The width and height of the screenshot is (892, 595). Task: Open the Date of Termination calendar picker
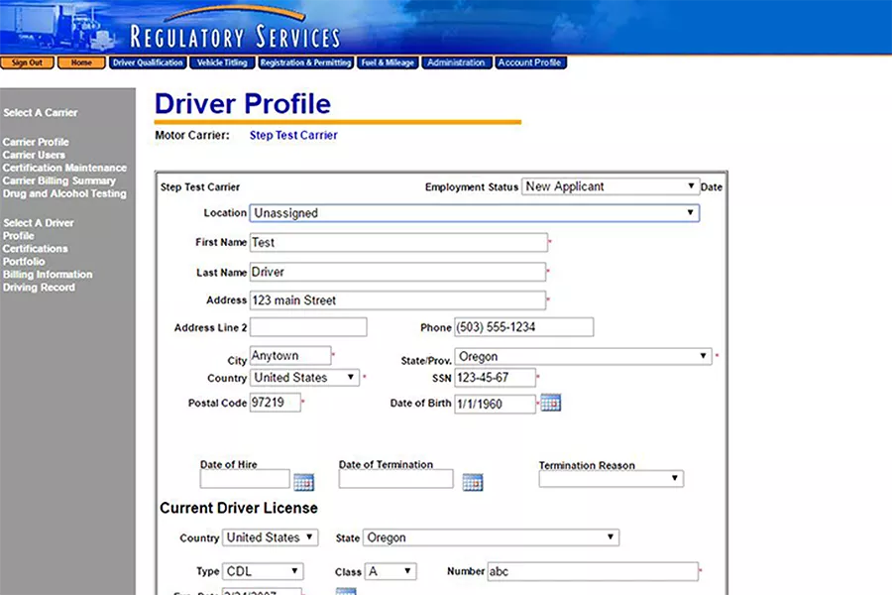pos(473,482)
